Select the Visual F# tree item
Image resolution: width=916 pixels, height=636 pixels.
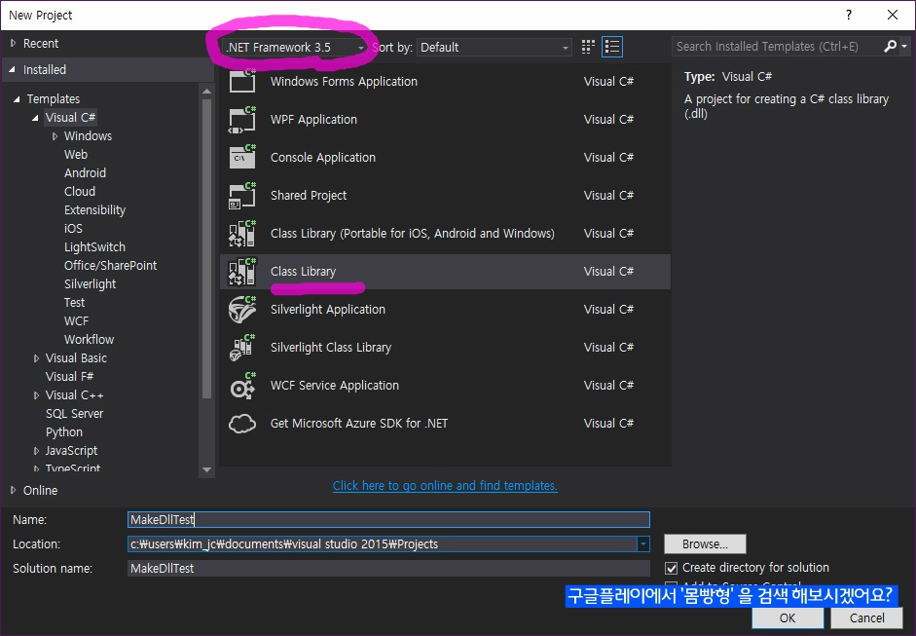pyautogui.click(x=69, y=377)
